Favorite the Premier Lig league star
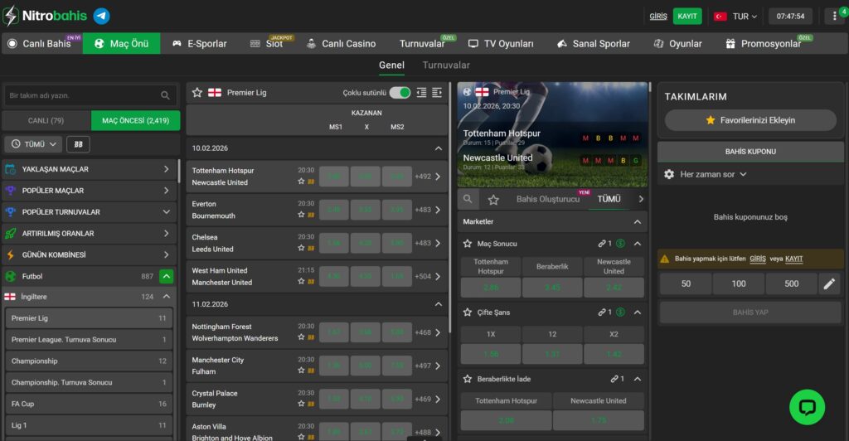849x441 pixels. (x=197, y=93)
